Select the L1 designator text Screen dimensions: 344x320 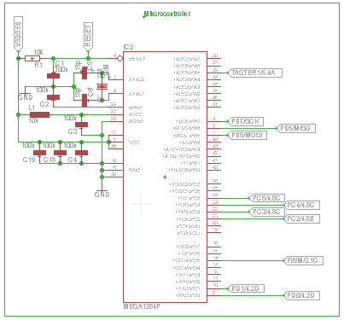(32, 108)
